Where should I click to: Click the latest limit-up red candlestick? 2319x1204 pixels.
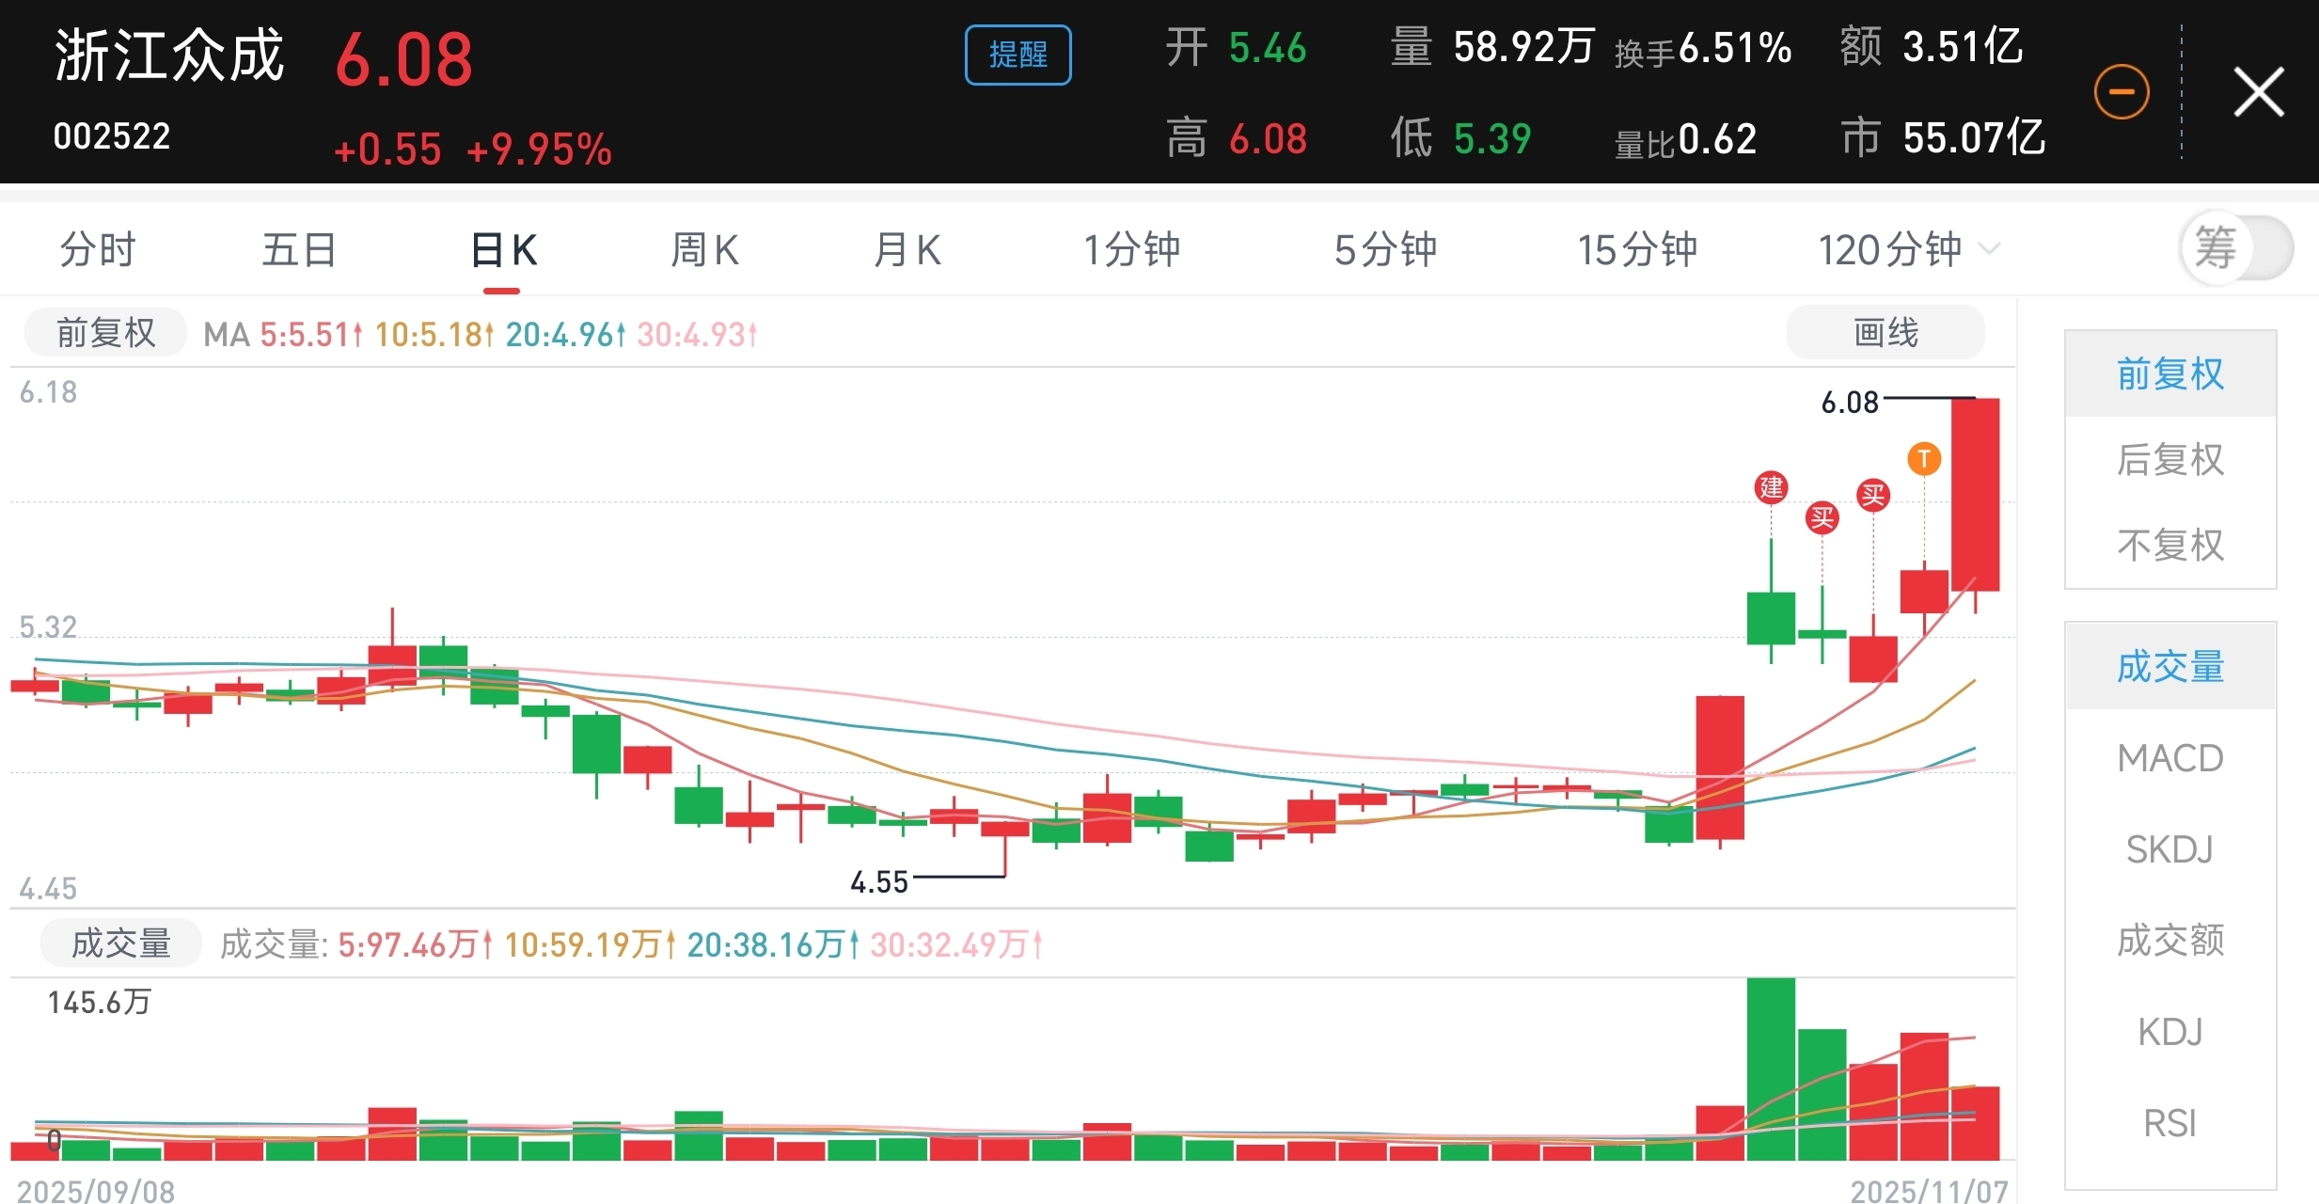1975,494
